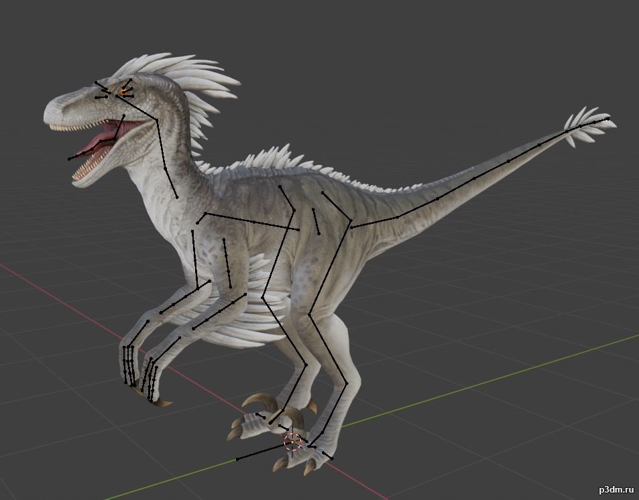Select the snout bone above nose ridge

[x=103, y=86]
